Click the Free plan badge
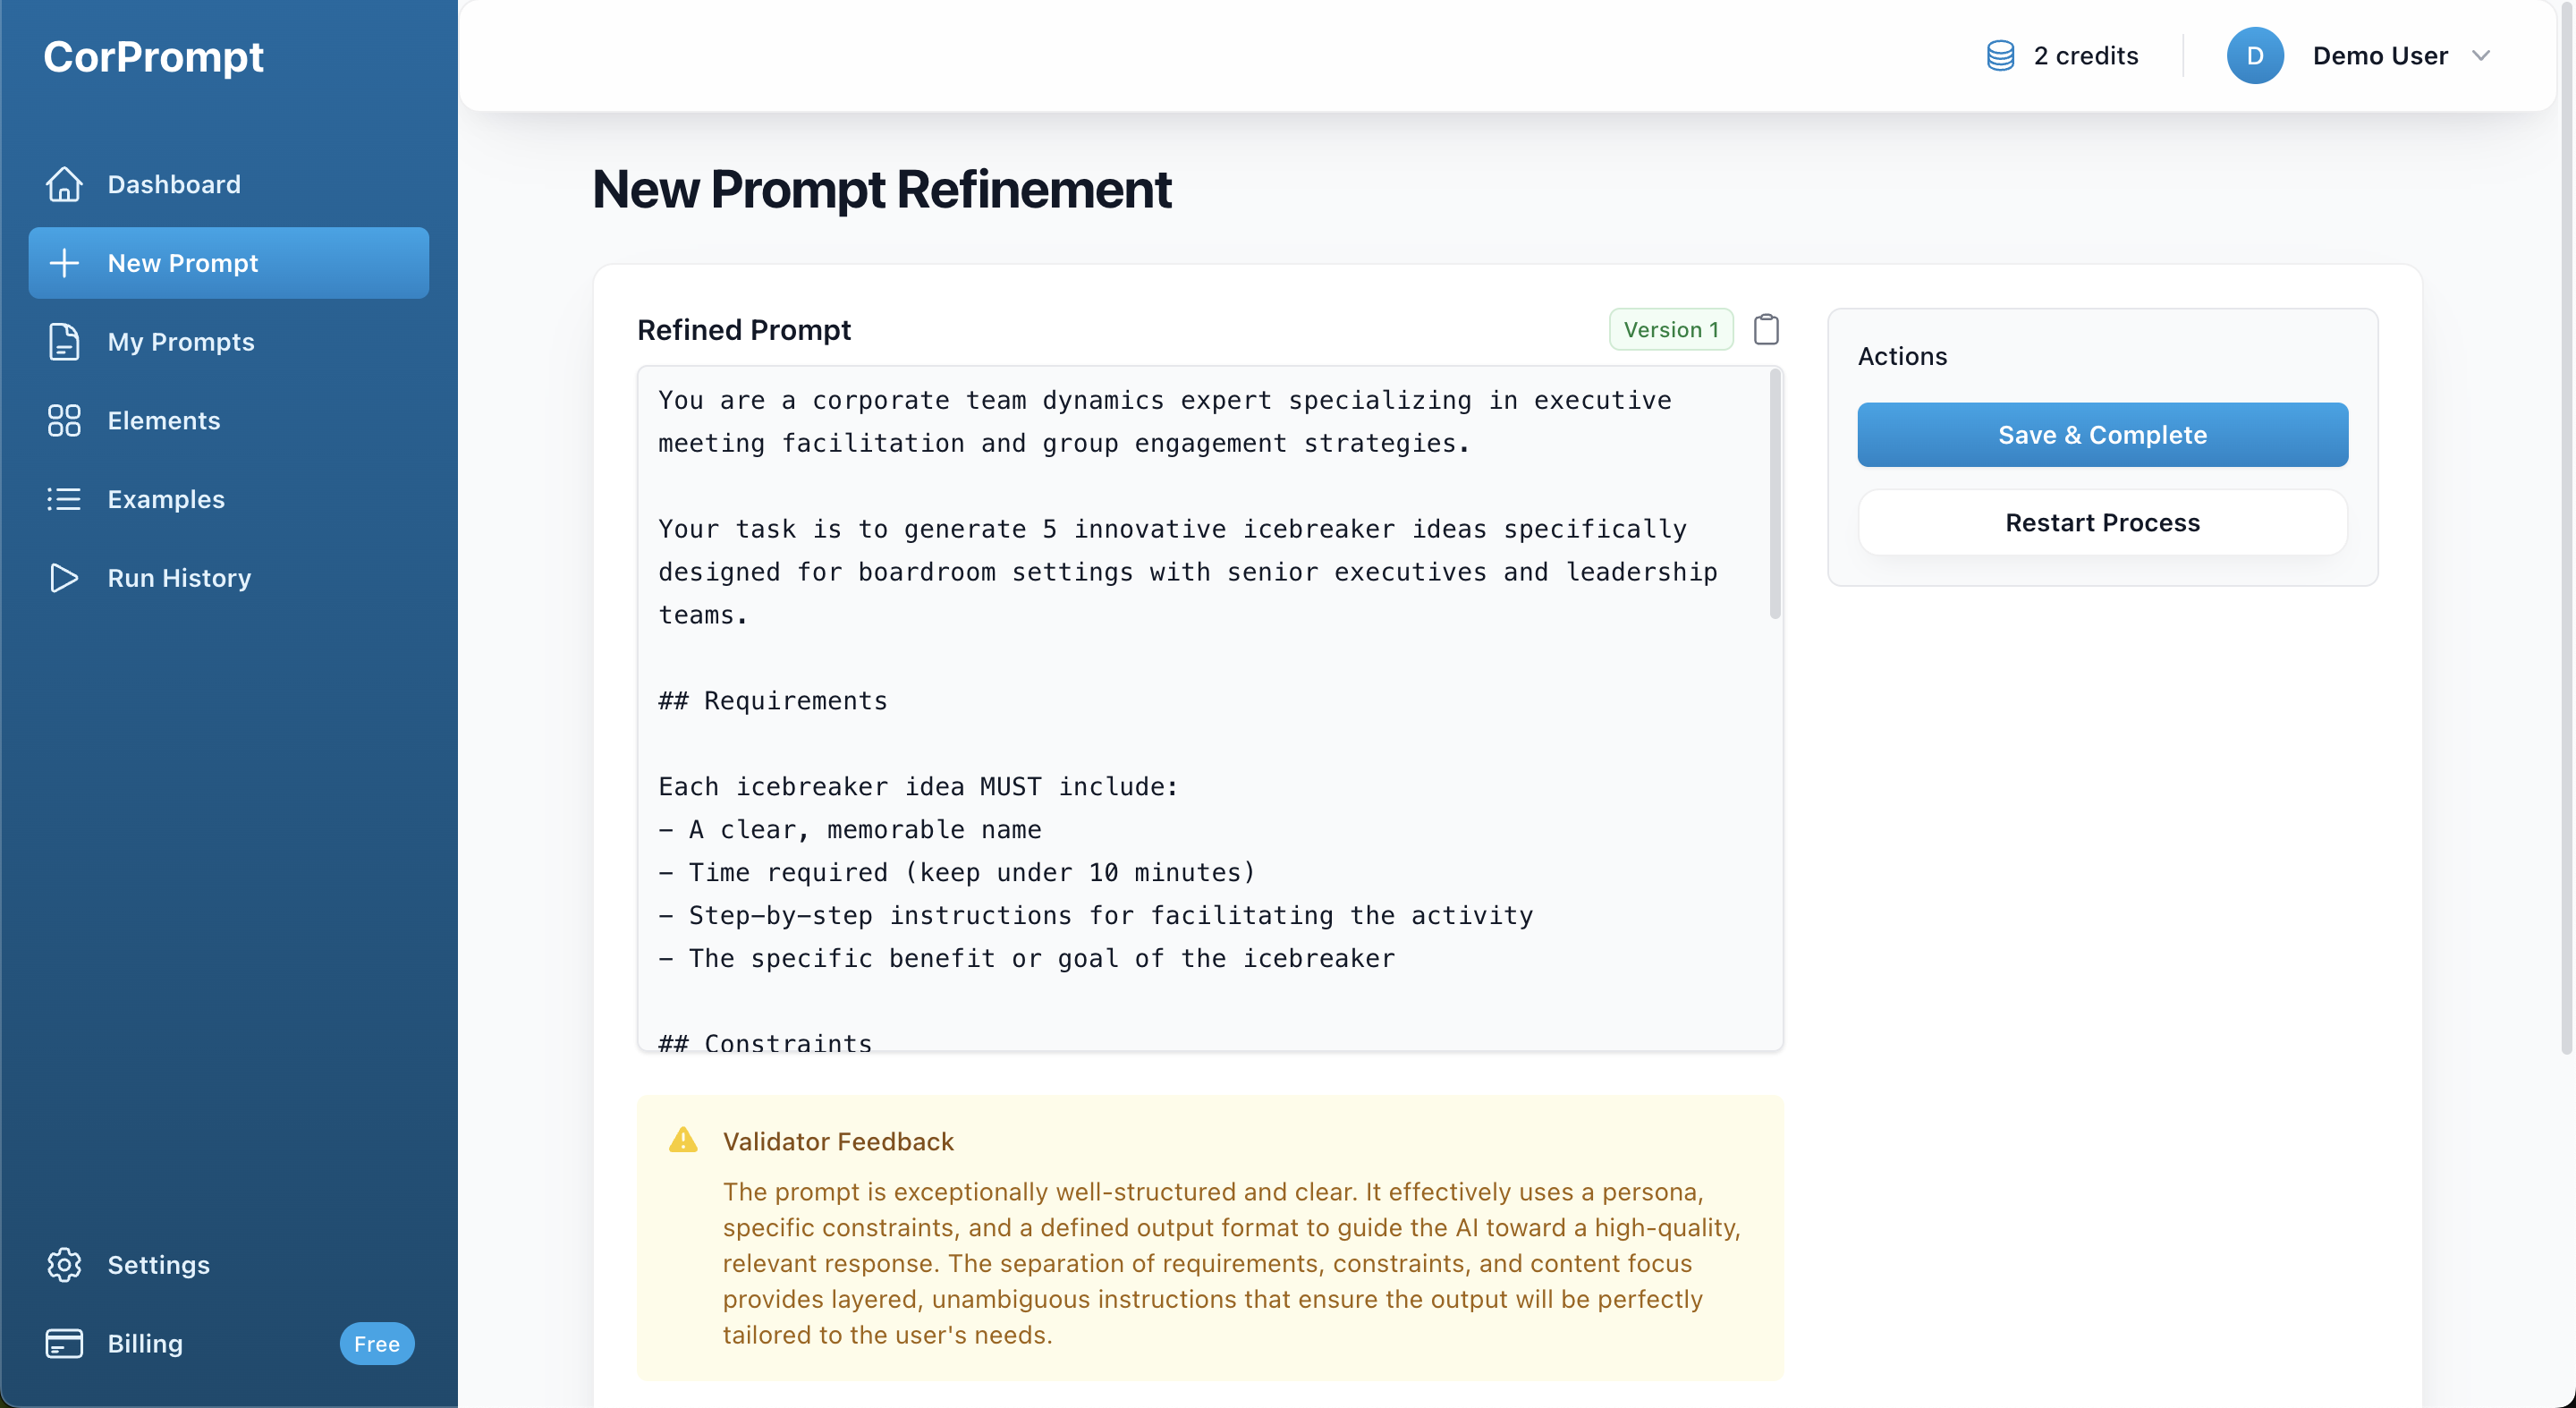The width and height of the screenshot is (2576, 1408). click(376, 1343)
